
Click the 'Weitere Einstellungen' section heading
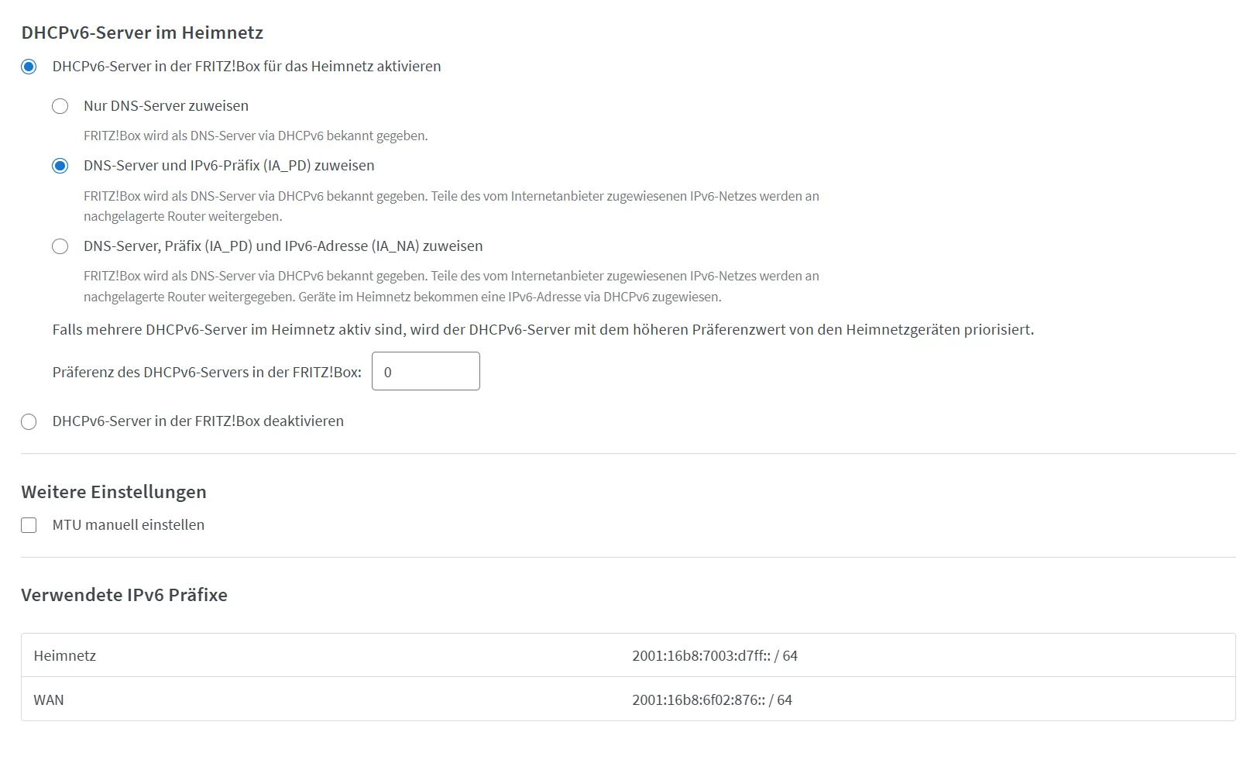[x=114, y=492]
